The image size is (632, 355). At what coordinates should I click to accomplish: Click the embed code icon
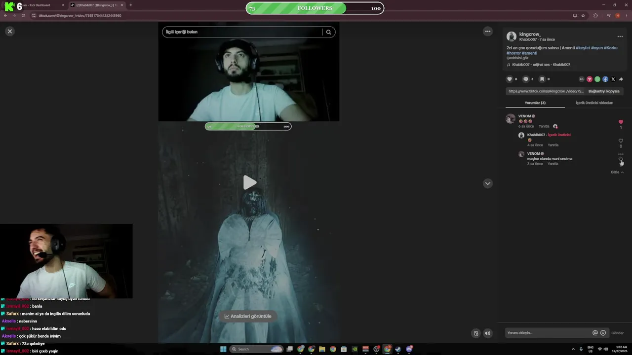[x=582, y=79]
